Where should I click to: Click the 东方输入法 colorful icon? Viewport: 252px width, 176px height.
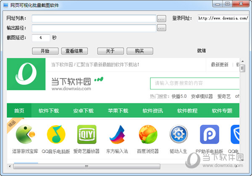117,134
